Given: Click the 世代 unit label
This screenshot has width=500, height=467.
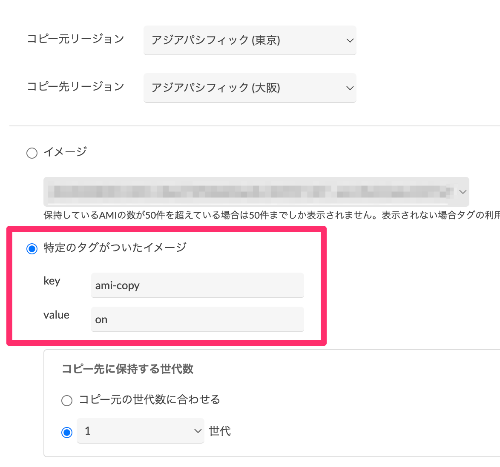Looking at the screenshot, I should point(220,431).
